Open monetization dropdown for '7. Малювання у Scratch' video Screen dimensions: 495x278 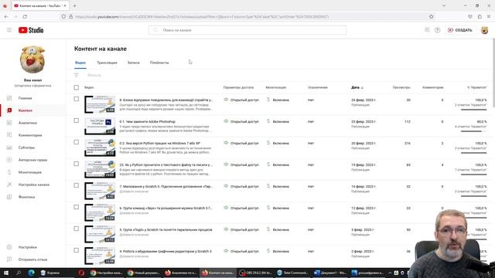click(278, 186)
